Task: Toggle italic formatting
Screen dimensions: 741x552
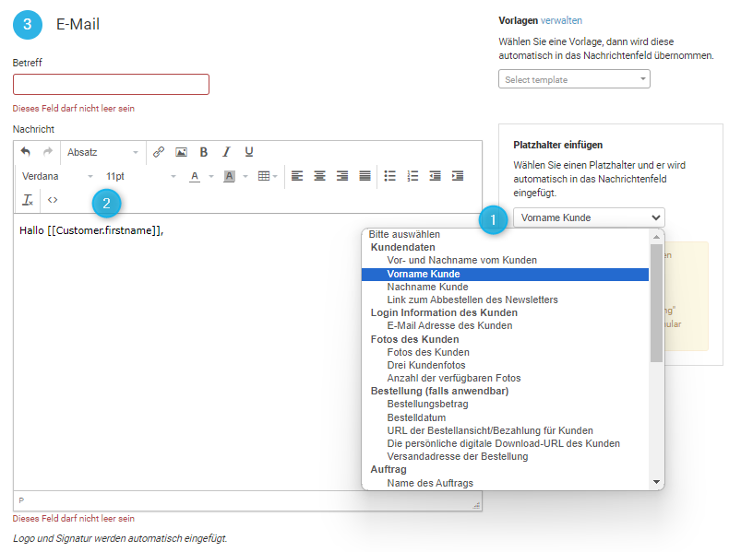Action: pyautogui.click(x=226, y=152)
